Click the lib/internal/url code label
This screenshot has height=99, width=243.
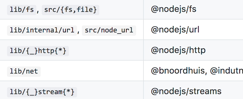click(42, 31)
